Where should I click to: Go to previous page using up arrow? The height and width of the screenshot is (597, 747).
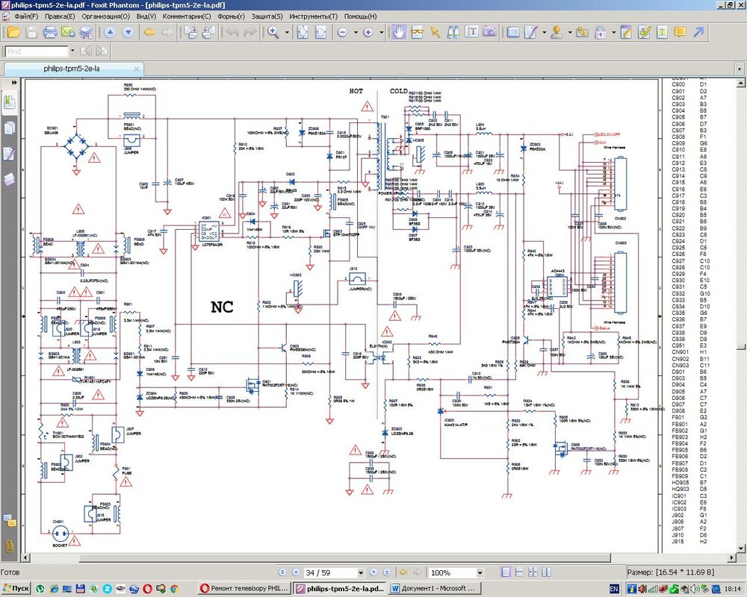point(110,32)
